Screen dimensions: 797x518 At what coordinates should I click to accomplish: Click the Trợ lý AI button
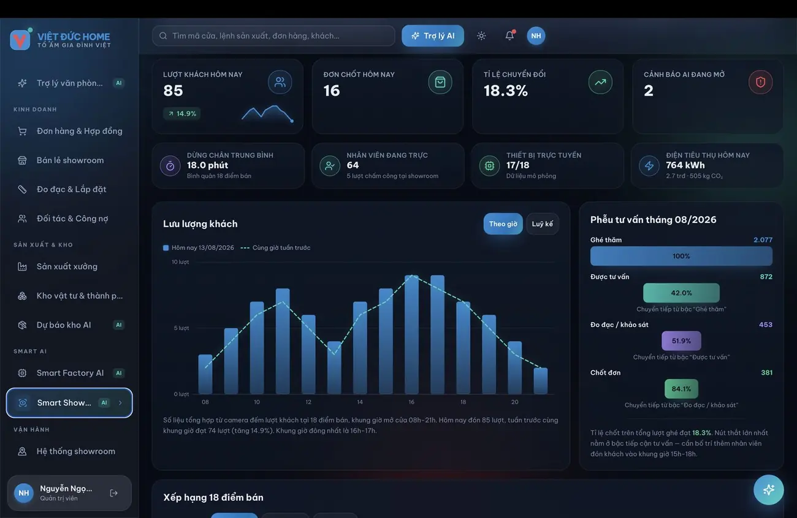pyautogui.click(x=433, y=36)
